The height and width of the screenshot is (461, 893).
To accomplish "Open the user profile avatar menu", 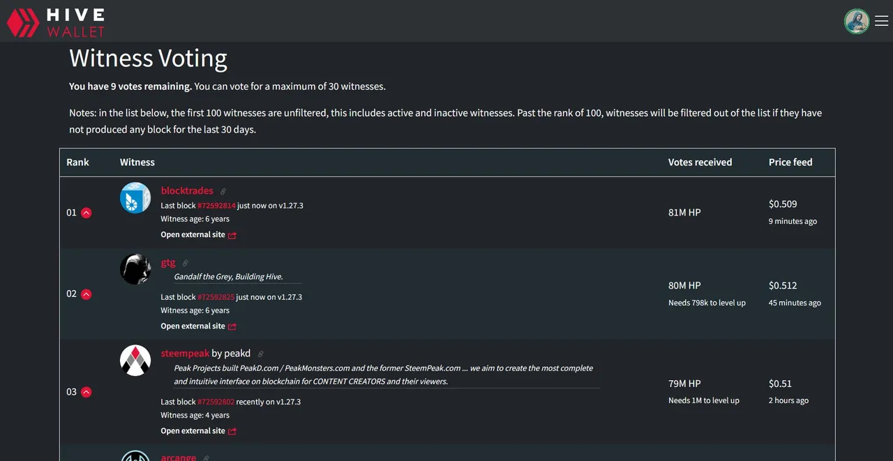I will click(857, 21).
